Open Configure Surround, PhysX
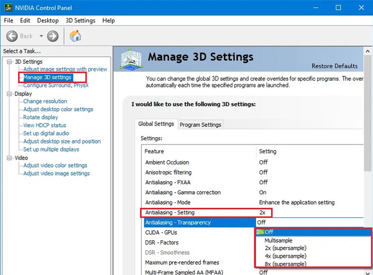The width and height of the screenshot is (373, 275). [x=56, y=85]
